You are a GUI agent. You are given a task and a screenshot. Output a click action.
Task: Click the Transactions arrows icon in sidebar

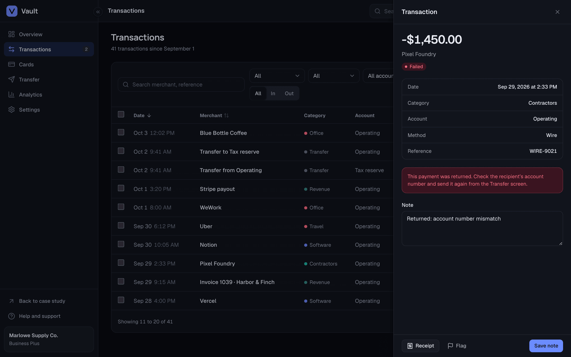(11, 49)
